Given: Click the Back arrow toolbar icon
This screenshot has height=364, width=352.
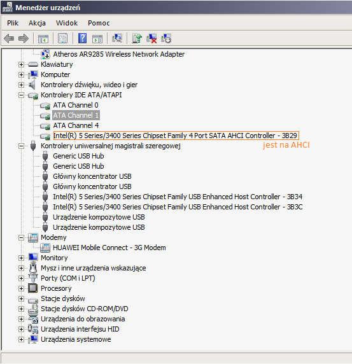Looking at the screenshot, I should click(10, 38).
